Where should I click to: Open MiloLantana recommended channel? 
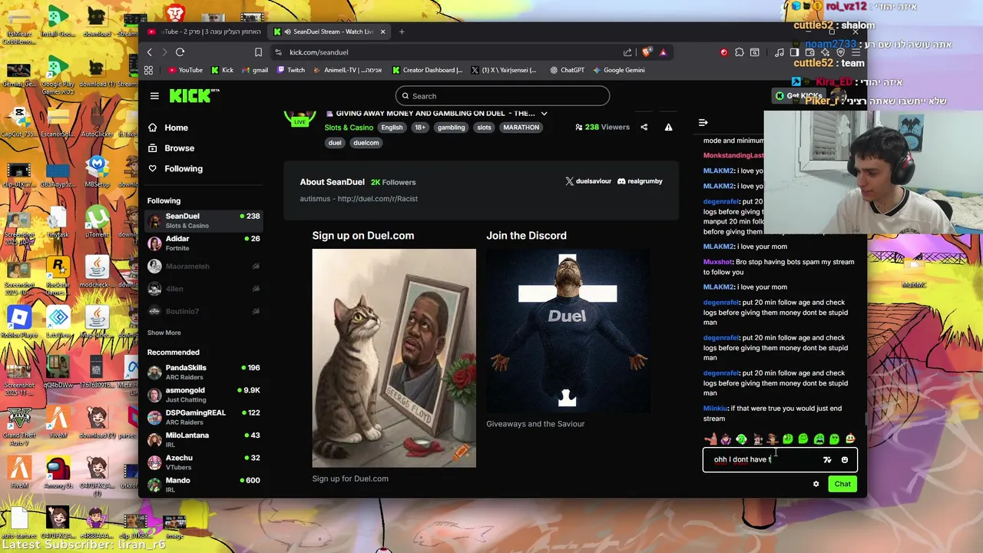click(204, 440)
